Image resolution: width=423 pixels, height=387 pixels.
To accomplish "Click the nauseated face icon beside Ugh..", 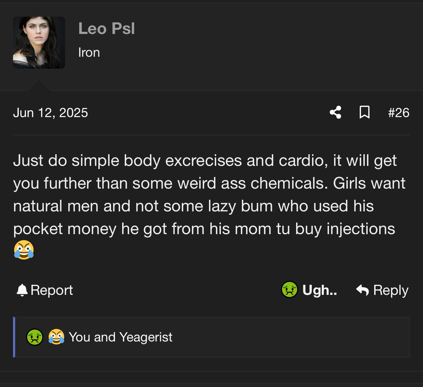I will [290, 290].
